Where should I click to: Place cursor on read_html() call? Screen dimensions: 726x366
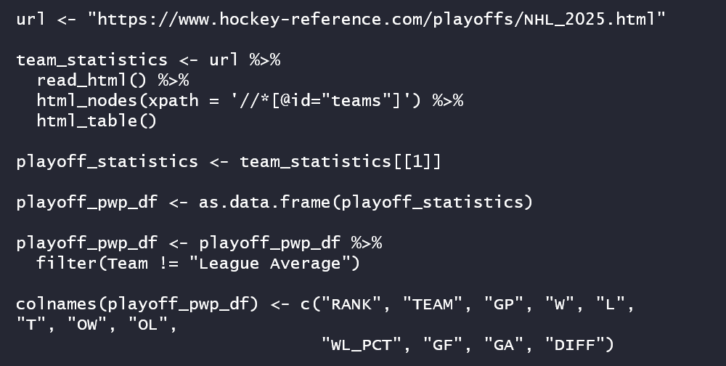[x=91, y=81]
